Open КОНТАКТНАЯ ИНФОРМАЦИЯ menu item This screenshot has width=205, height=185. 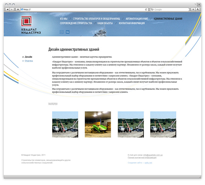[x=132, y=23]
